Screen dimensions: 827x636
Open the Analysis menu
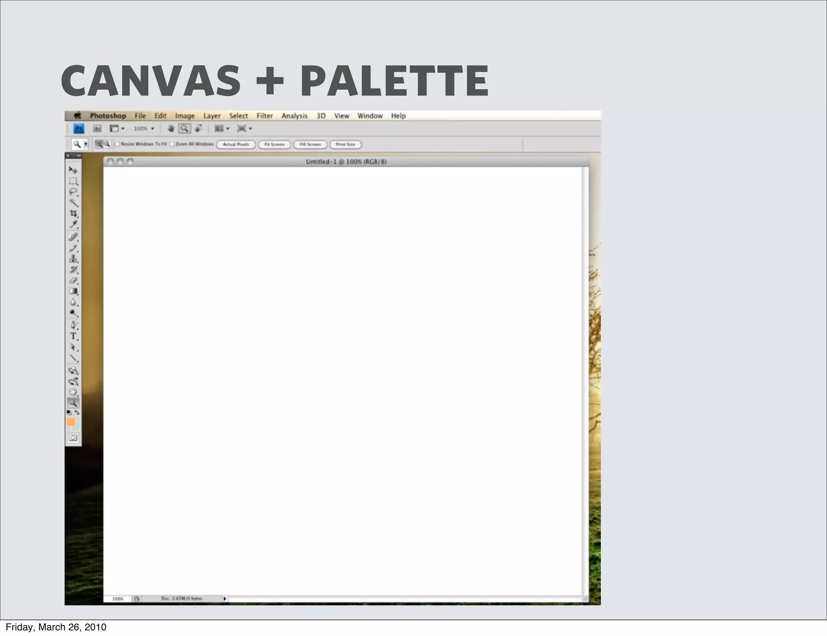coord(294,116)
